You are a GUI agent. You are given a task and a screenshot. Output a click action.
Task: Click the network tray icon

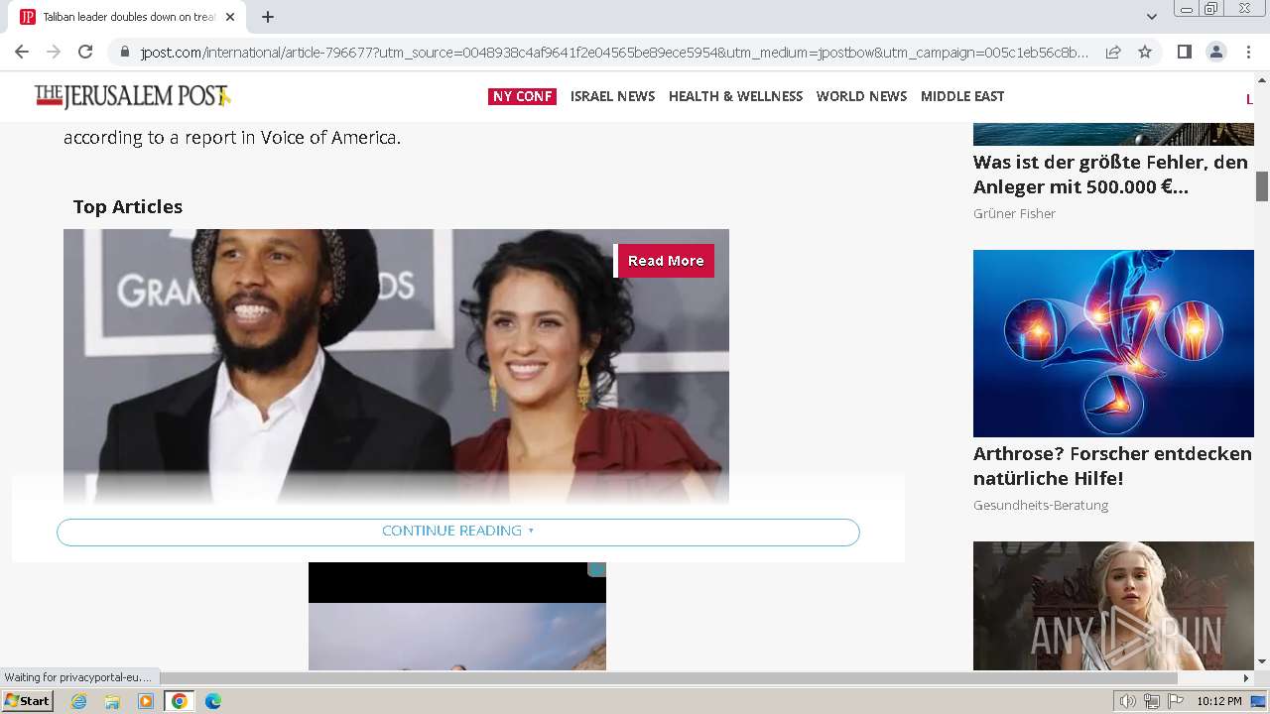pos(1152,701)
